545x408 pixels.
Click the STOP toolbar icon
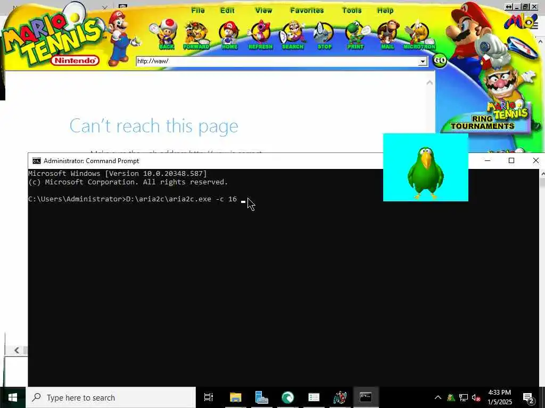click(x=324, y=35)
